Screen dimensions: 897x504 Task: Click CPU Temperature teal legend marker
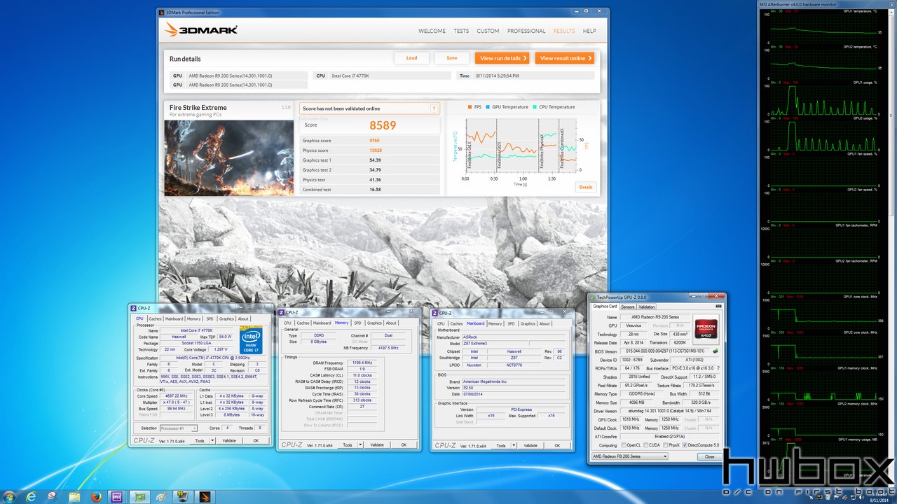(535, 107)
